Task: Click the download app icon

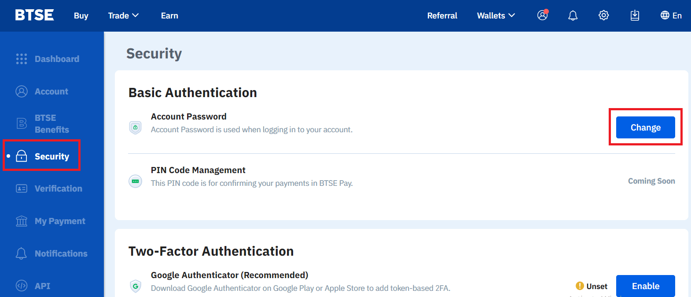Action: (634, 16)
